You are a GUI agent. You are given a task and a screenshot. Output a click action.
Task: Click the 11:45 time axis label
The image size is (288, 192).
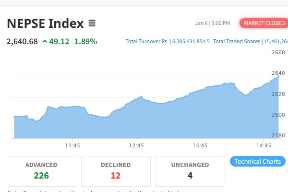pyautogui.click(x=72, y=145)
